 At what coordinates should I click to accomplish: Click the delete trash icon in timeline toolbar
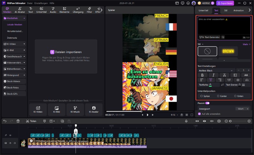(x=18, y=121)
